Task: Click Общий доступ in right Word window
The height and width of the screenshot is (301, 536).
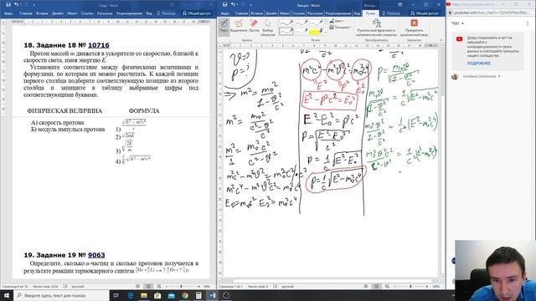Action: click(x=425, y=13)
